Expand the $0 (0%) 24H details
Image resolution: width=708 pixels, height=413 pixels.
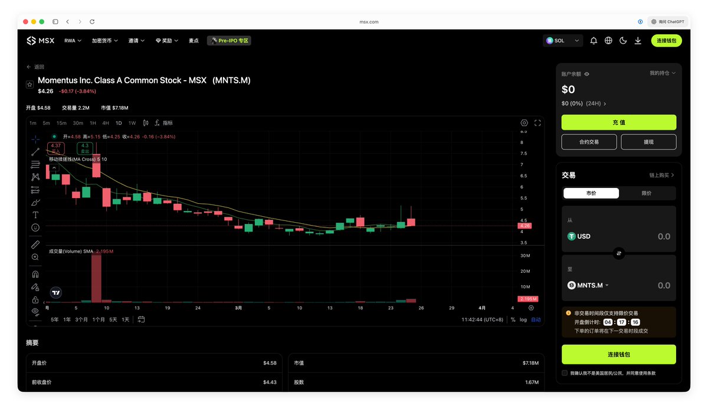[x=584, y=103]
